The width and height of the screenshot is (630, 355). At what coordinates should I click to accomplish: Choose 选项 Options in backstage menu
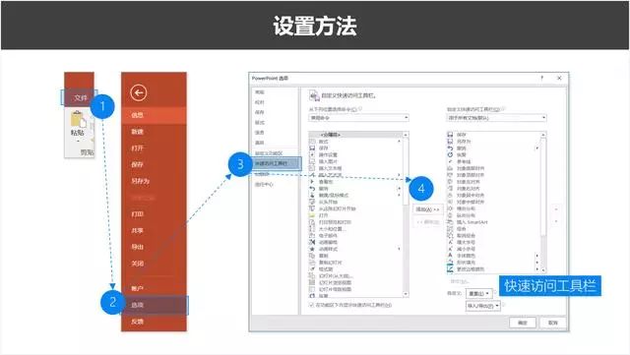(x=154, y=305)
